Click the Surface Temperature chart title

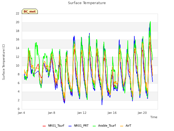tap(87, 3)
